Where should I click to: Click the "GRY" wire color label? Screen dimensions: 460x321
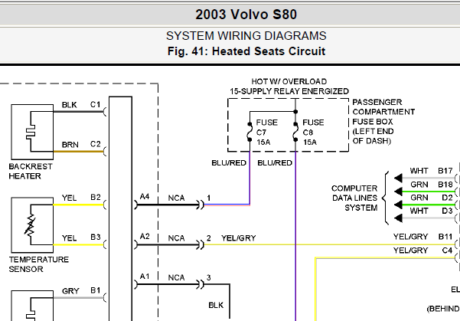coord(70,291)
